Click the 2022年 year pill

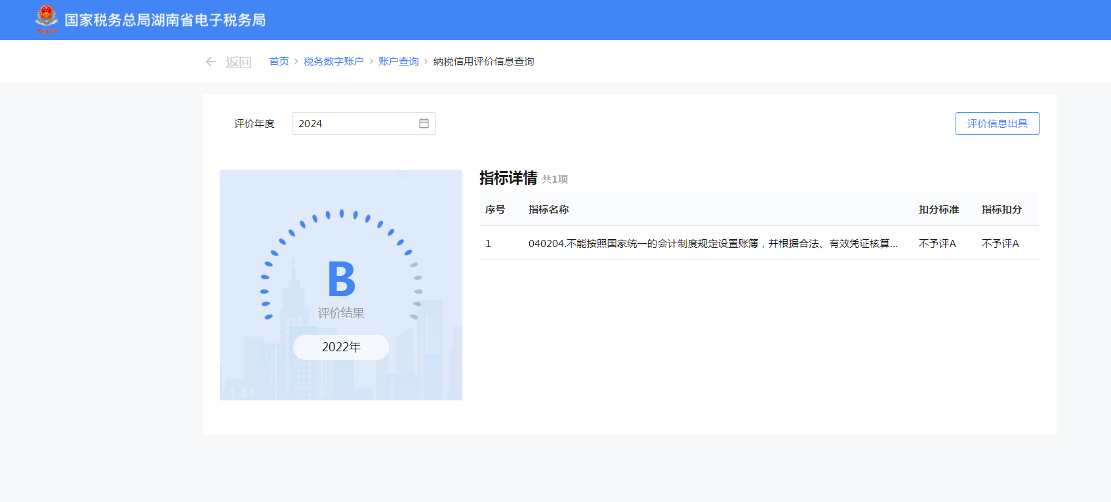[x=341, y=347]
